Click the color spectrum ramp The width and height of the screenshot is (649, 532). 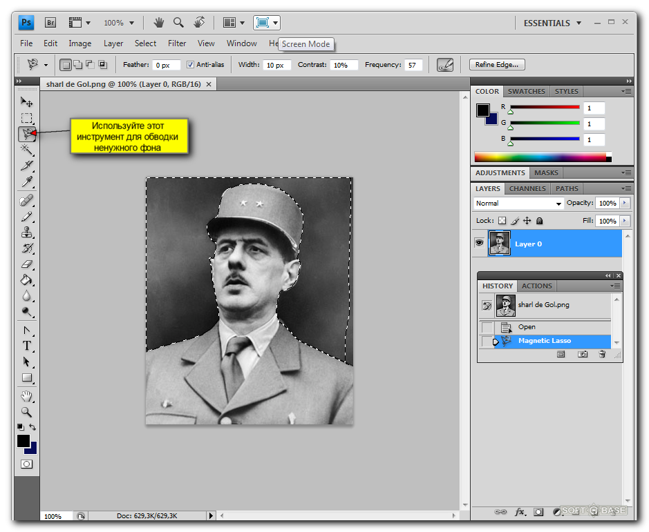coord(542,157)
